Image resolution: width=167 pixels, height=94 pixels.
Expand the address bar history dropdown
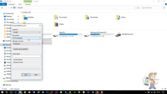point(136,8)
